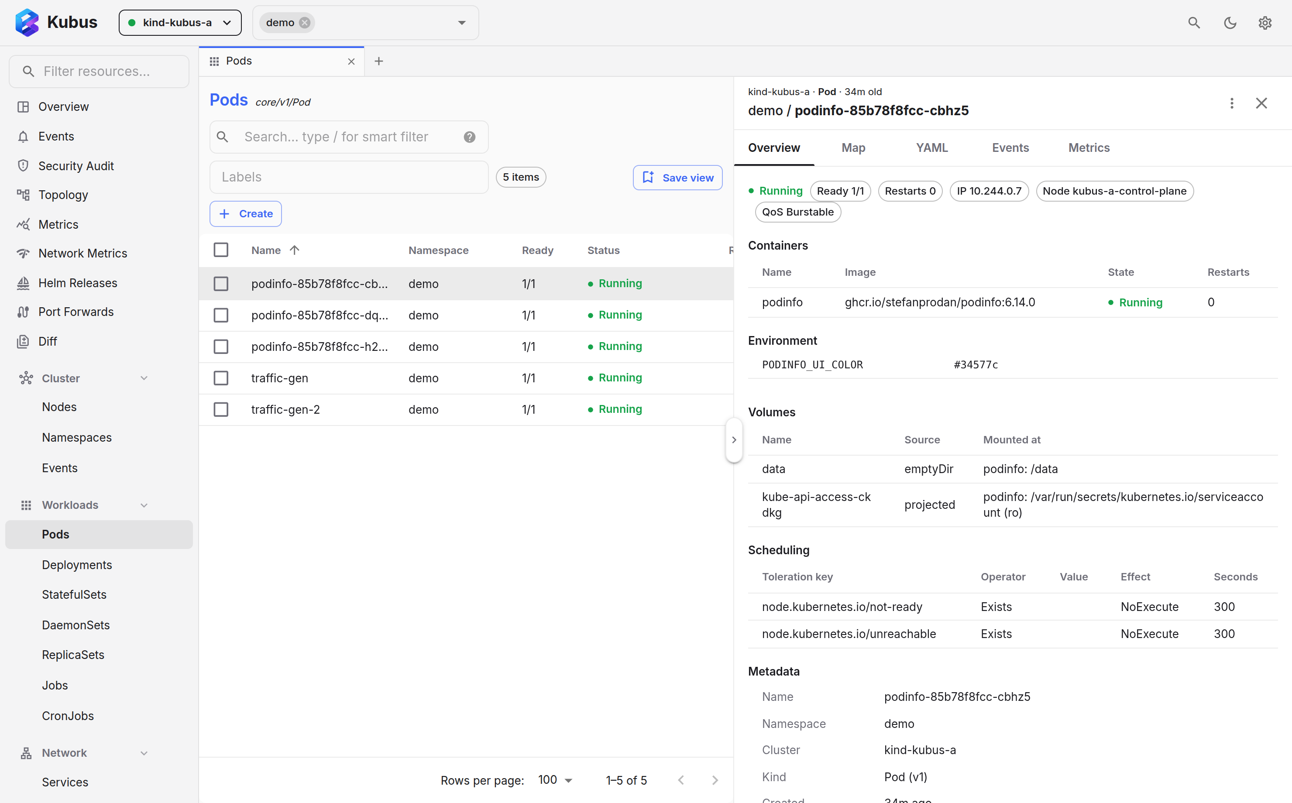
Task: Open Deployments in sidebar
Action: click(x=99, y=565)
